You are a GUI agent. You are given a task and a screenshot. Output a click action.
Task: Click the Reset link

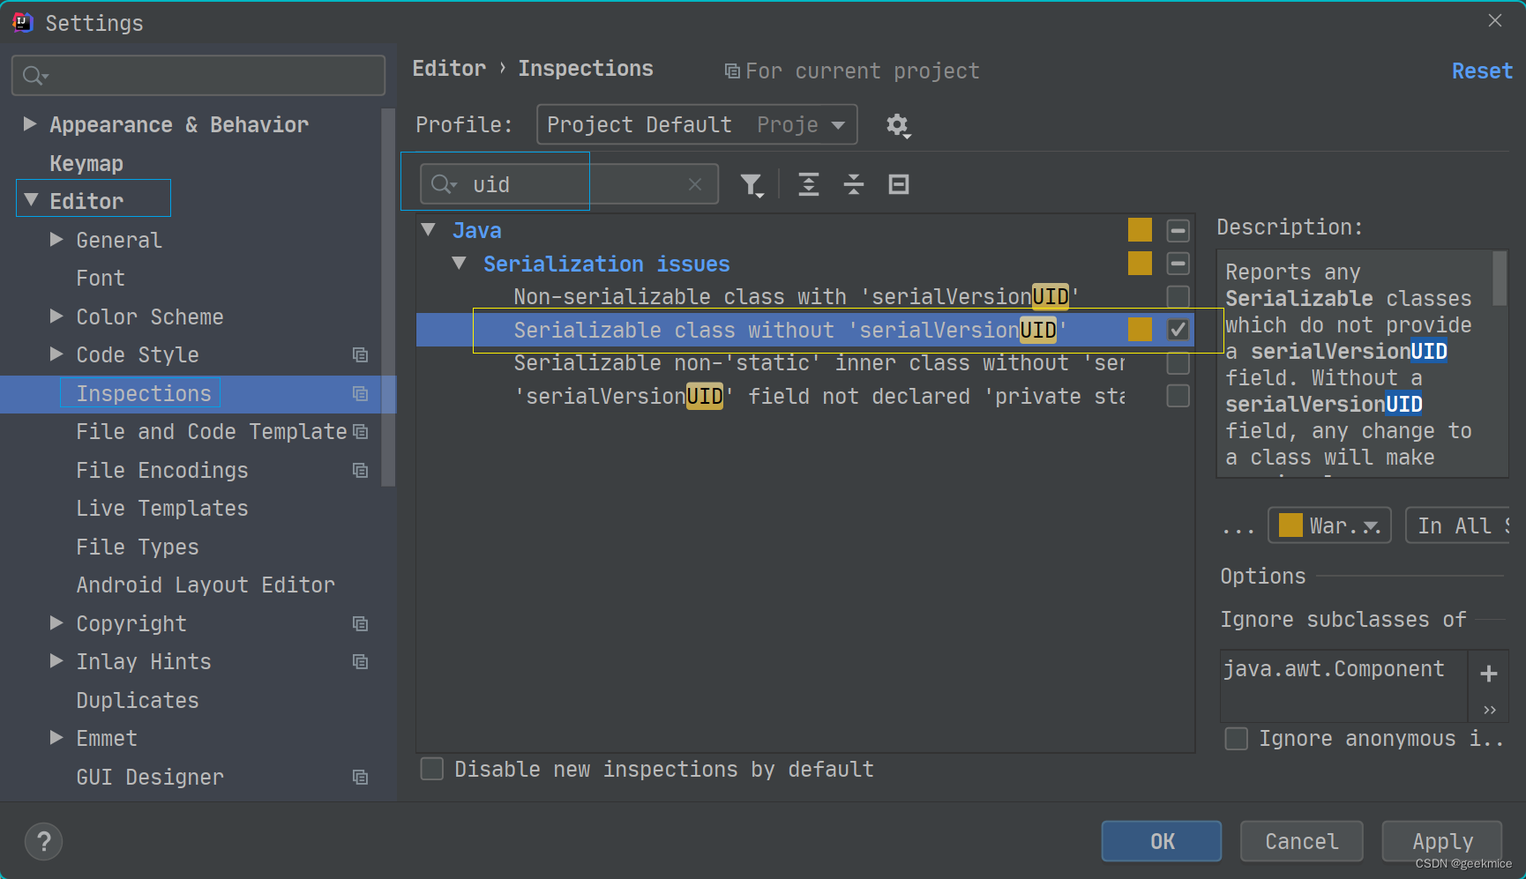[1482, 71]
